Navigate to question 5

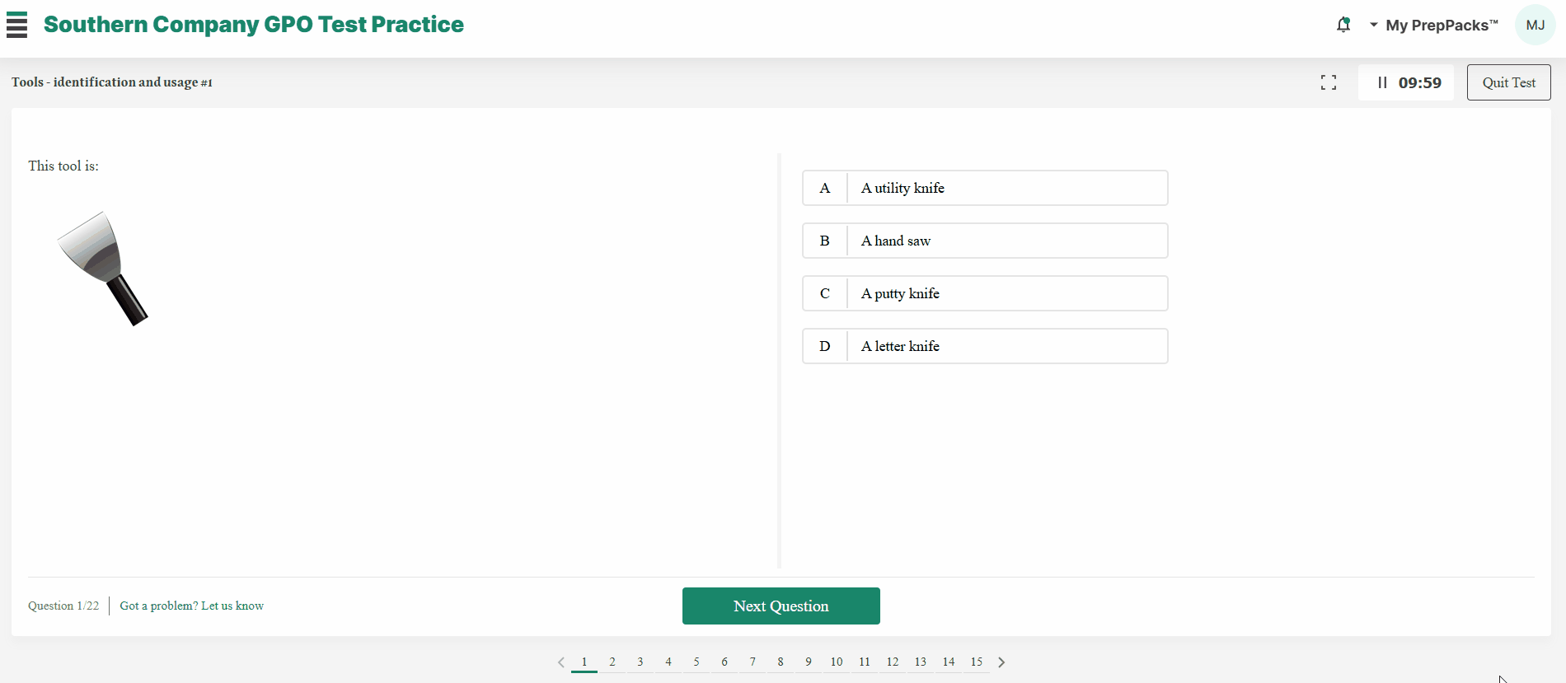coord(696,662)
